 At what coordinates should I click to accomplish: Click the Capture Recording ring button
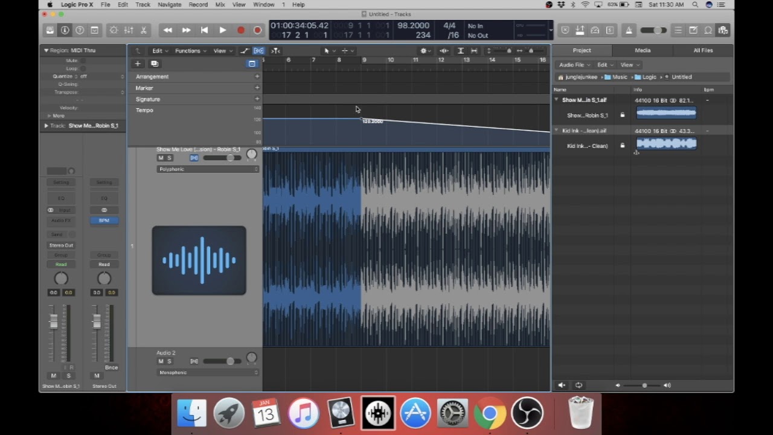pyautogui.click(x=257, y=30)
